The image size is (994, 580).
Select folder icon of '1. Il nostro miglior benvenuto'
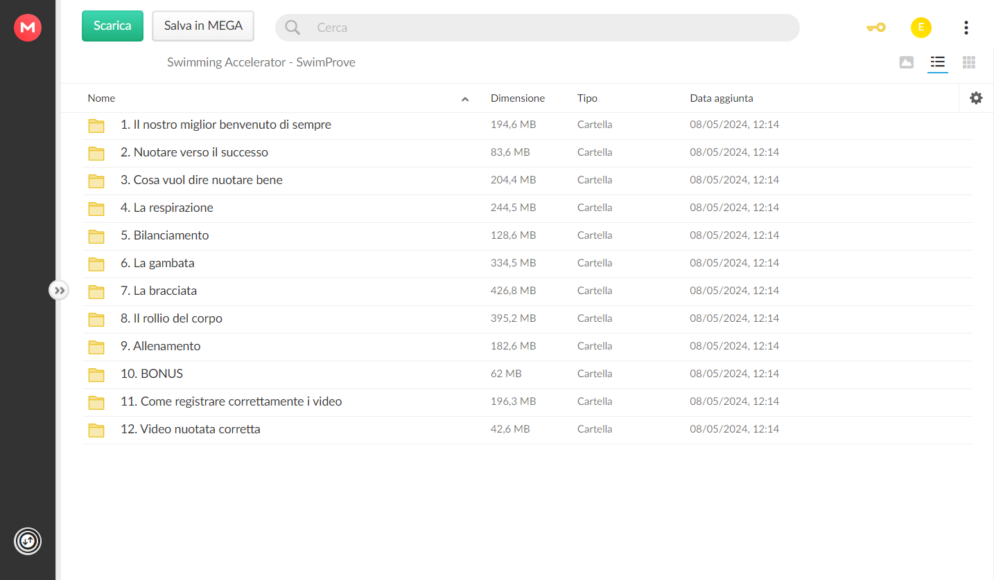tap(96, 125)
